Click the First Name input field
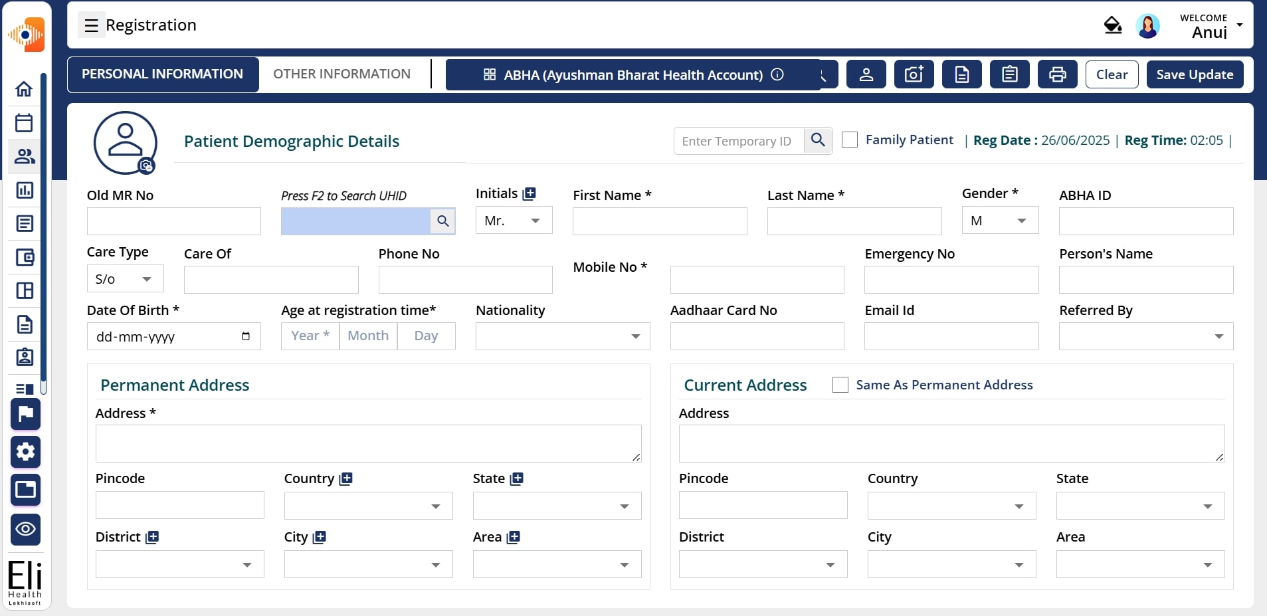 pos(659,221)
